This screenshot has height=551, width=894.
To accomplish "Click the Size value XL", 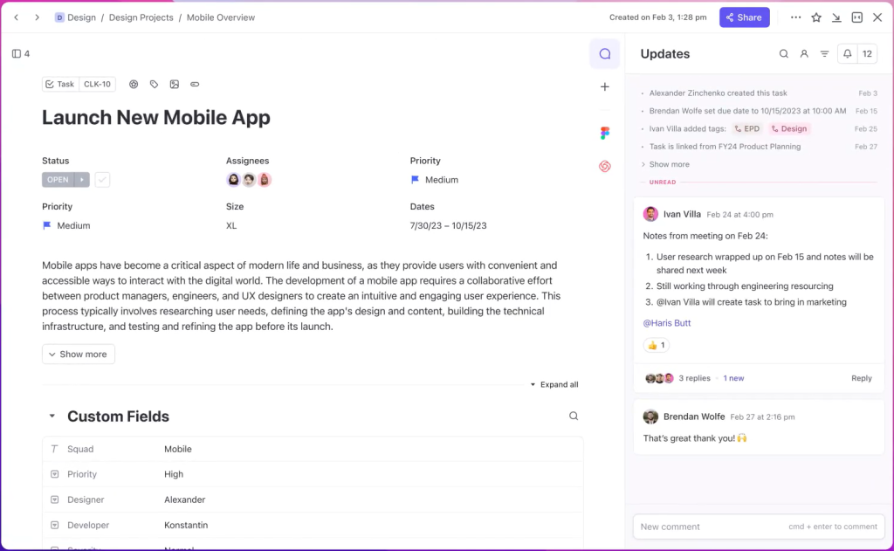I will point(230,226).
